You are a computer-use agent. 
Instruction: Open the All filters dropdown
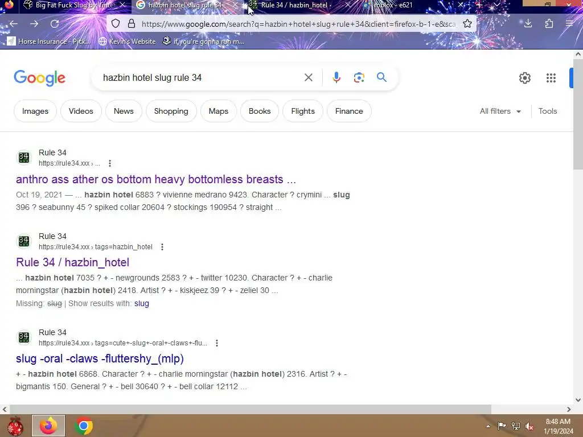pos(500,111)
